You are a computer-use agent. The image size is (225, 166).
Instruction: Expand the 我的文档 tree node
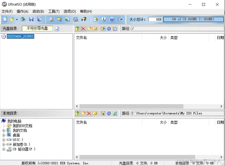tap(4, 131)
